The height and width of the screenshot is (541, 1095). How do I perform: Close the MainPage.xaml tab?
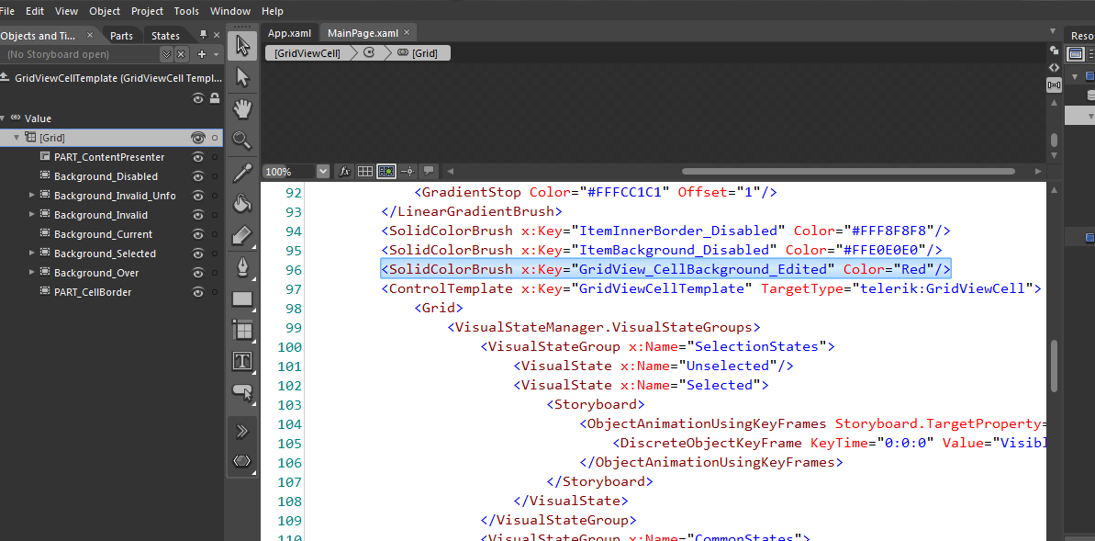[407, 32]
